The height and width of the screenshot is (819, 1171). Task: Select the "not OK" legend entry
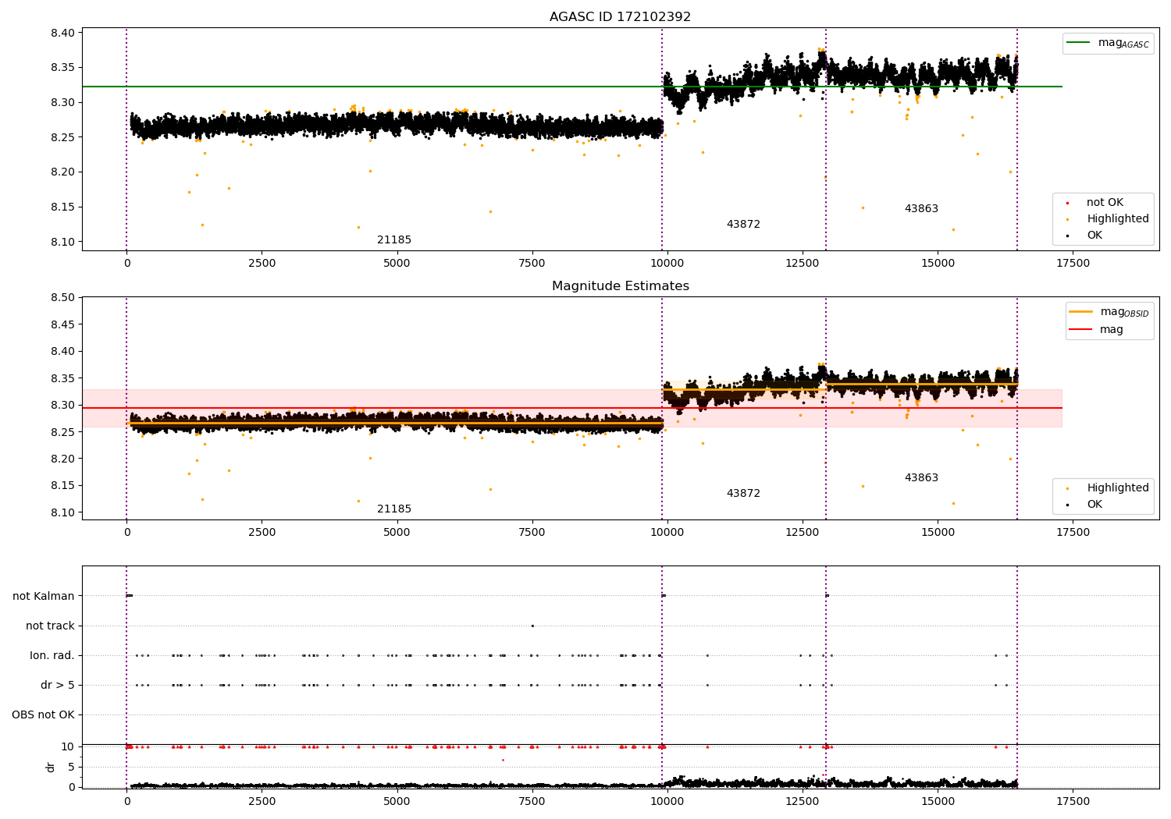click(1105, 203)
